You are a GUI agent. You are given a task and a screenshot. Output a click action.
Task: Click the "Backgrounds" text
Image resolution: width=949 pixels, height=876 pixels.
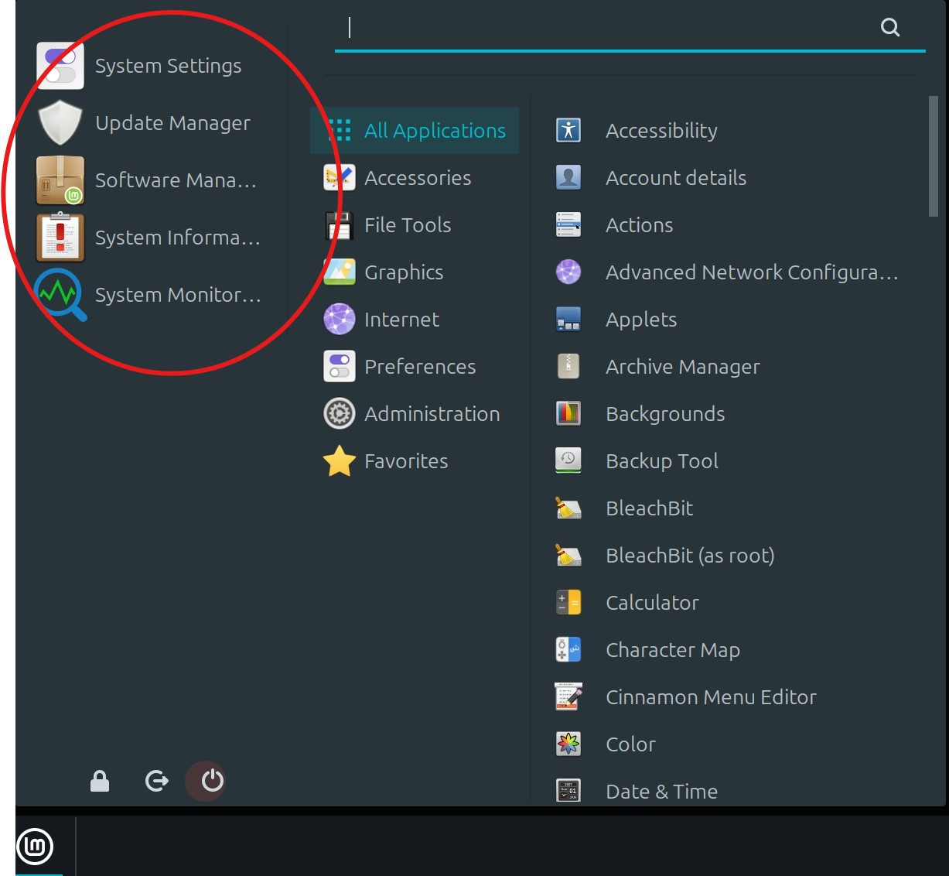coord(665,414)
